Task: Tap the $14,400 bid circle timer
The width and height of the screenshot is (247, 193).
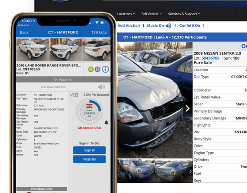Action: click(x=89, y=111)
